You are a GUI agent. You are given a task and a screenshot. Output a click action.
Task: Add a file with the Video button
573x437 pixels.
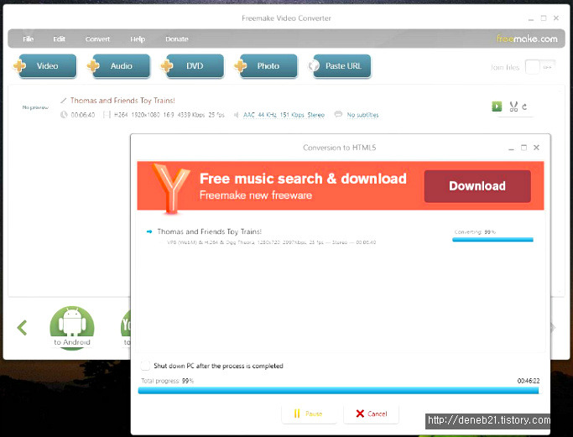pos(44,66)
